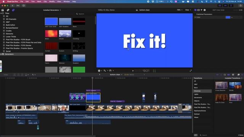Image resolution: width=244 pixels, height=137 pixels.
Task: Toggle audio skimming headphones icon
Action: click(225, 75)
